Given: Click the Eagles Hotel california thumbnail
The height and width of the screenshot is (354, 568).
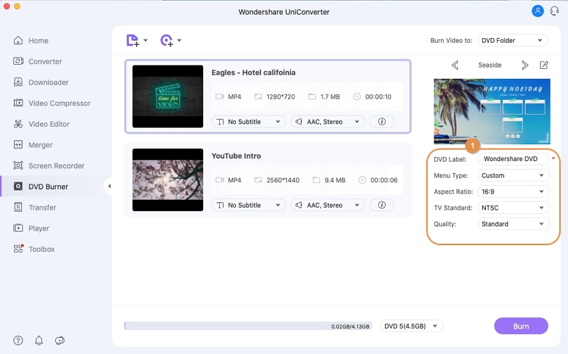Looking at the screenshot, I should [168, 96].
